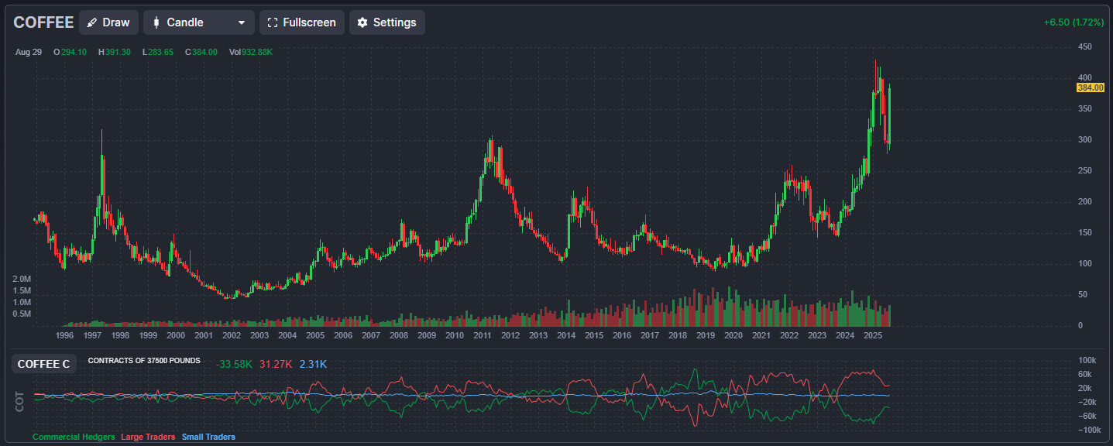Click the +6.50 (1.72%) change indicator
This screenshot has width=1113, height=446.
[x=1073, y=22]
